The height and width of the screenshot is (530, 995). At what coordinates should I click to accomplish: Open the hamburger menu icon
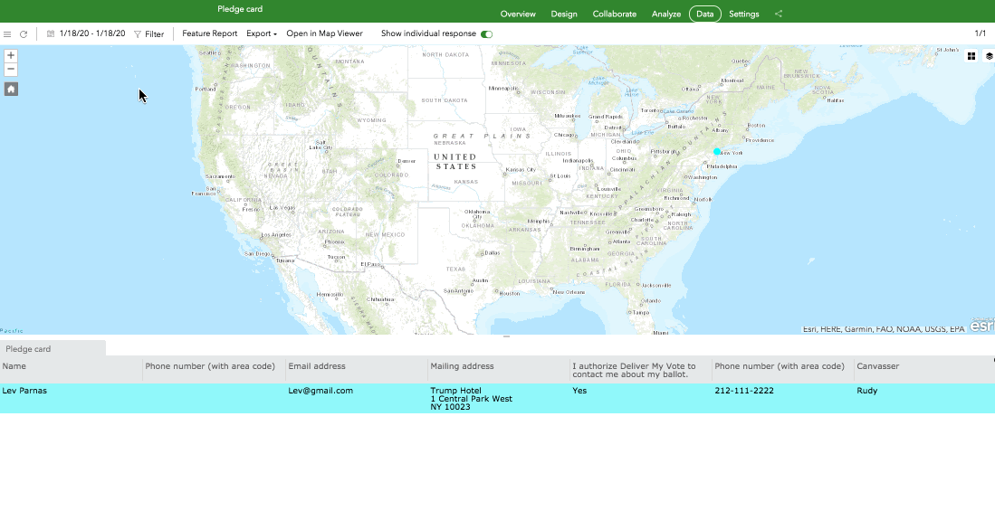pyautogui.click(x=8, y=34)
